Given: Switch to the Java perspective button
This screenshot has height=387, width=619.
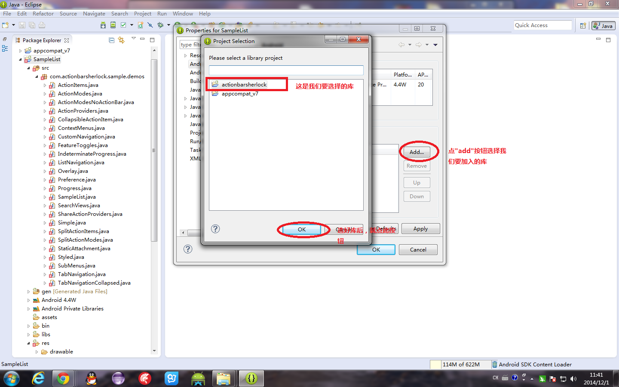Looking at the screenshot, I should point(604,26).
